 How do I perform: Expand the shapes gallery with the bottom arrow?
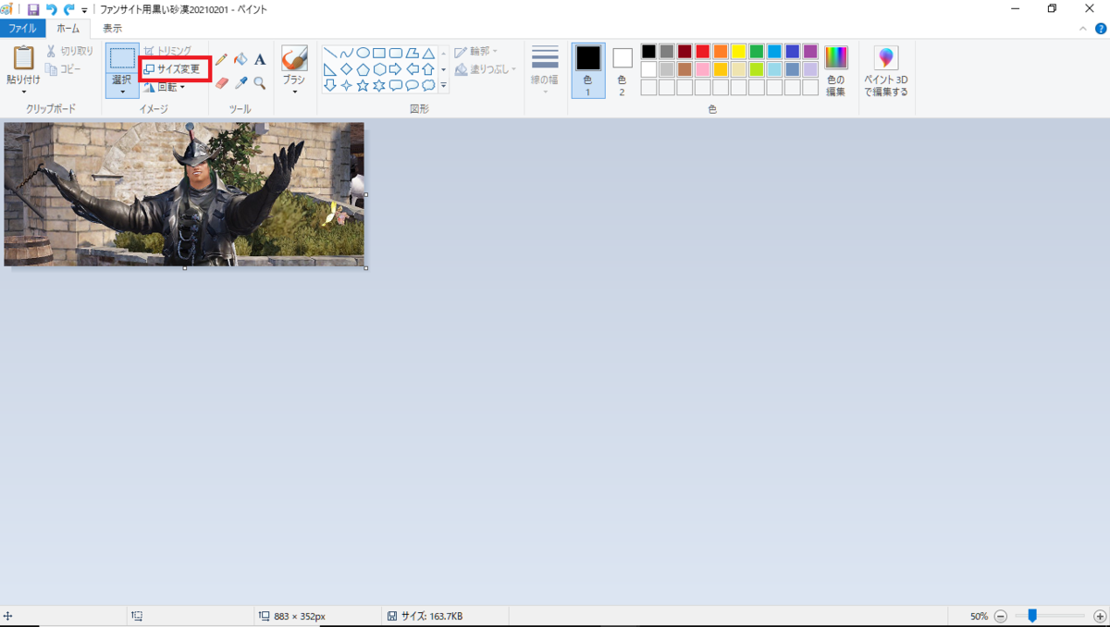pyautogui.click(x=443, y=86)
